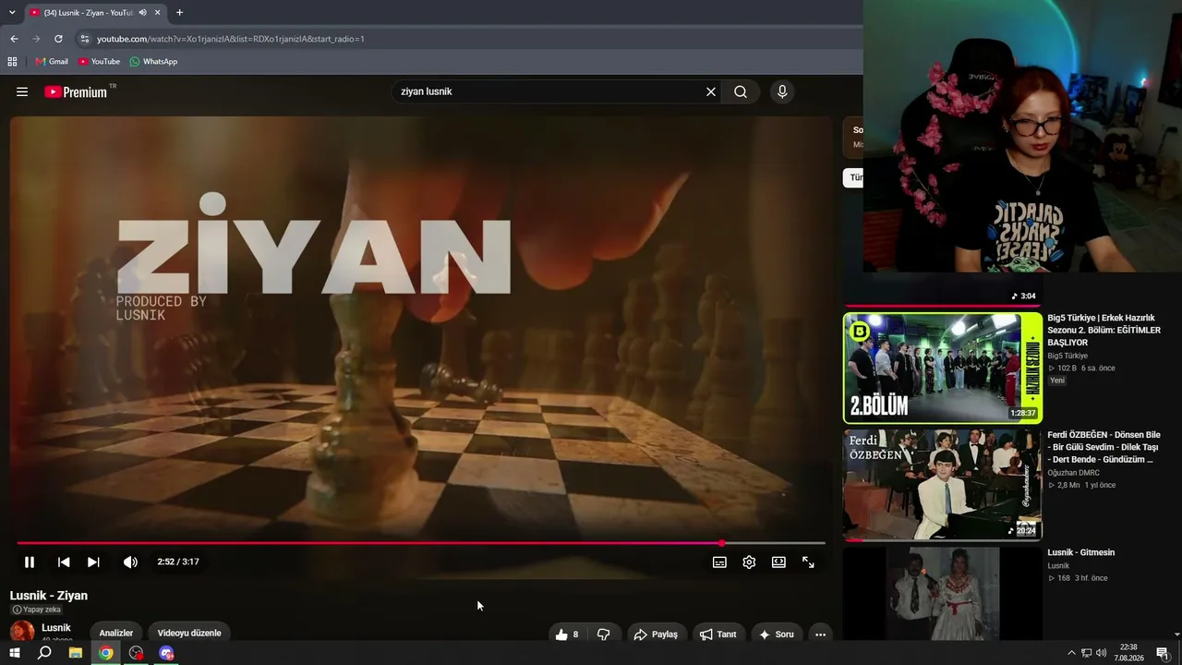Open more actions three-dot menu
1182x665 pixels.
point(820,634)
